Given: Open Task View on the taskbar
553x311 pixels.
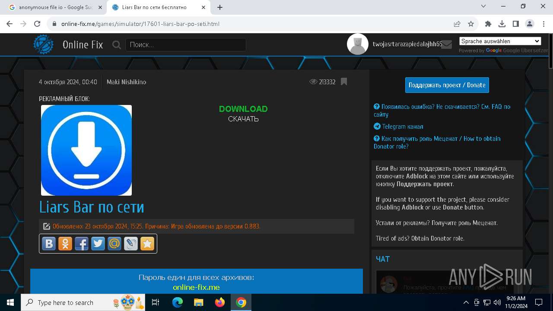Looking at the screenshot, I should click(156, 302).
